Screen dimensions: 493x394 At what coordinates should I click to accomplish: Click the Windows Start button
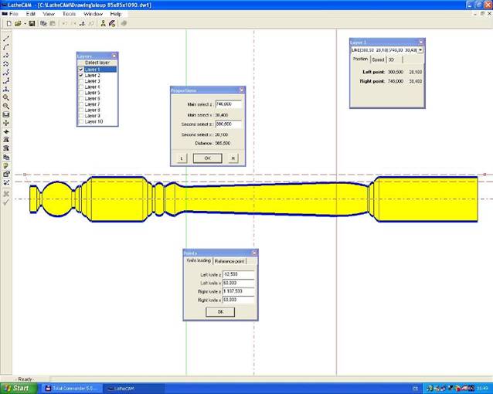pos(17,388)
